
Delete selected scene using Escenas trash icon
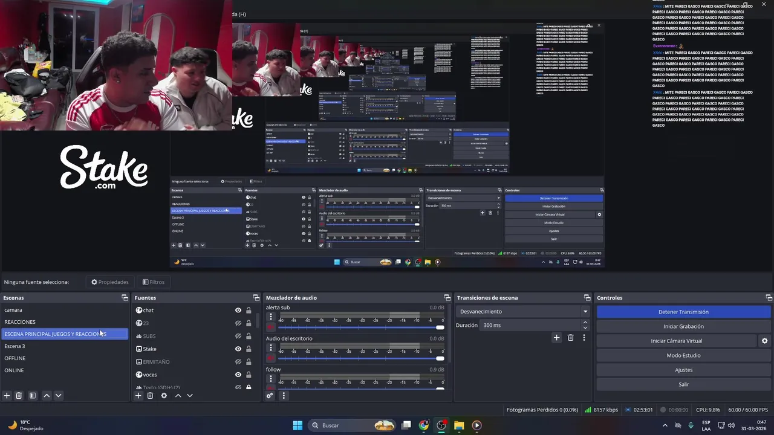tap(19, 396)
